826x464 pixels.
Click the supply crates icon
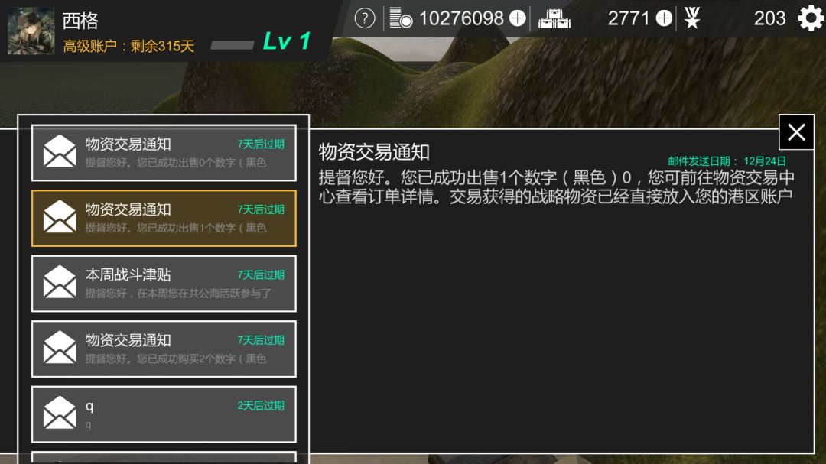[554, 19]
